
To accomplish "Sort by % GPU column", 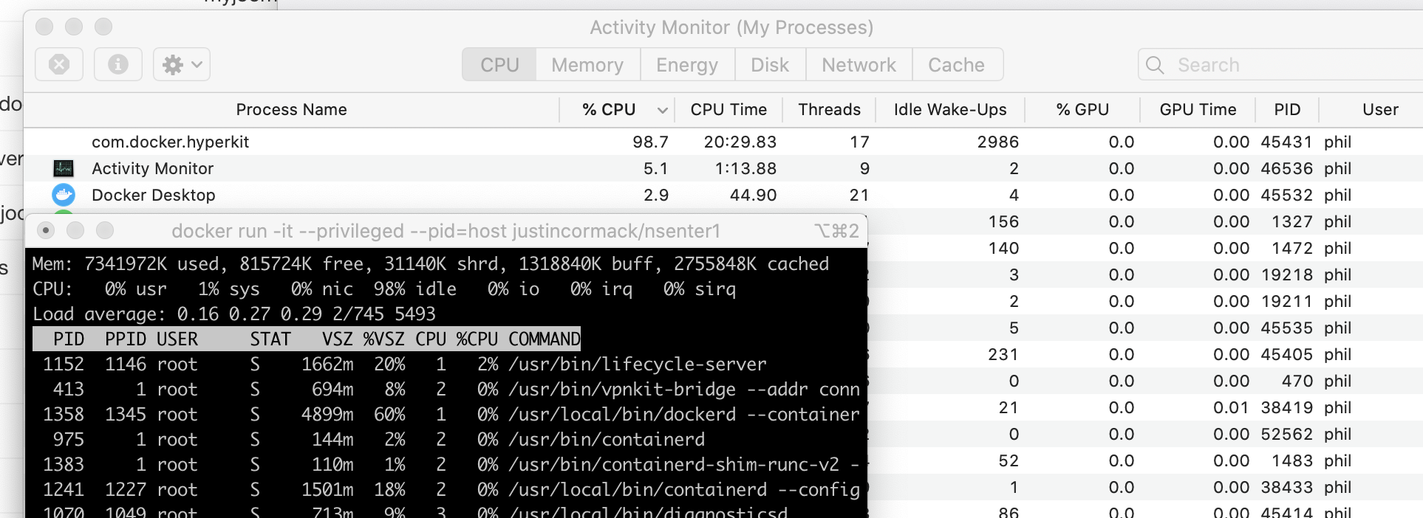I will click(1082, 110).
